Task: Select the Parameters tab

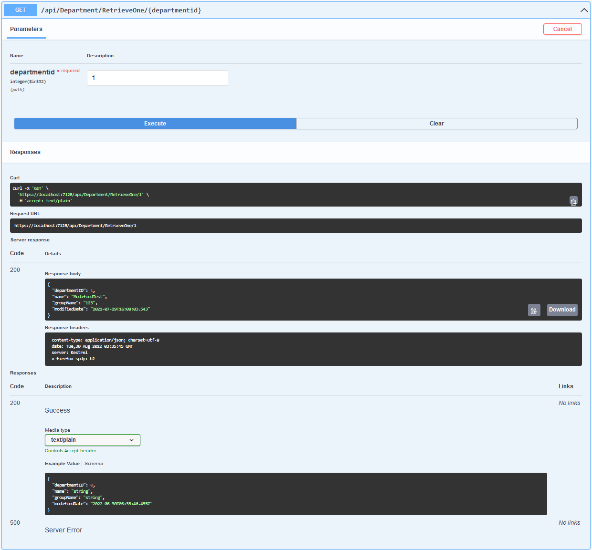Action: tap(26, 29)
